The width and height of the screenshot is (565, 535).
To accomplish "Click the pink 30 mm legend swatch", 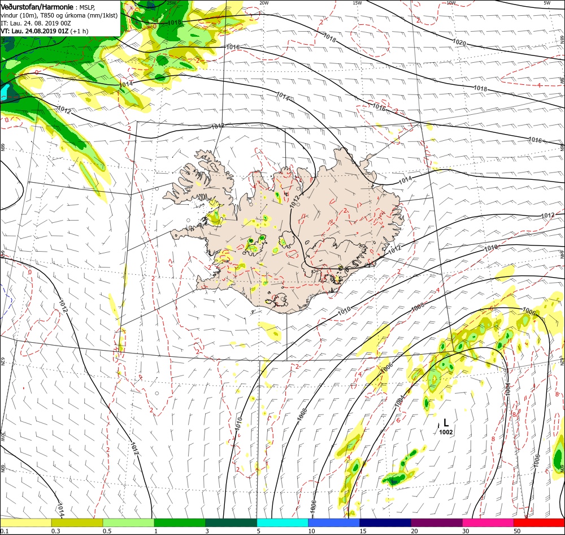I will point(488,523).
